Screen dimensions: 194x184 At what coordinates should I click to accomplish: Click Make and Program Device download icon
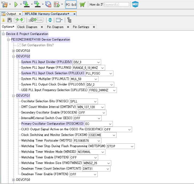[x=26, y=5]
